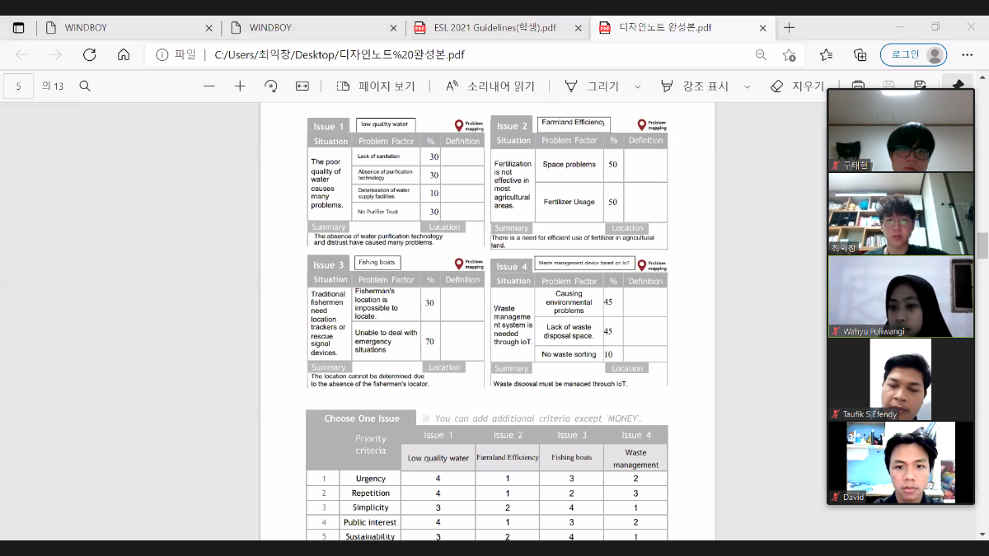Click the 로그인 sign-in button

click(913, 55)
